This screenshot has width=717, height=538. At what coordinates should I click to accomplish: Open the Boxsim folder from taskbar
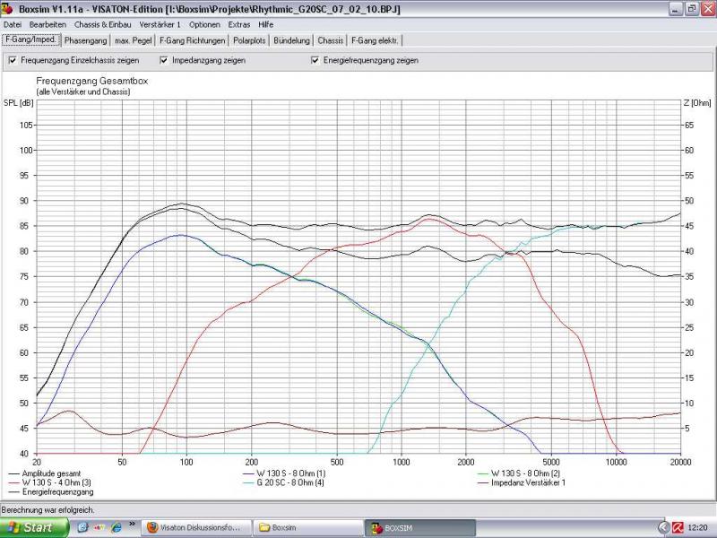pos(307,527)
